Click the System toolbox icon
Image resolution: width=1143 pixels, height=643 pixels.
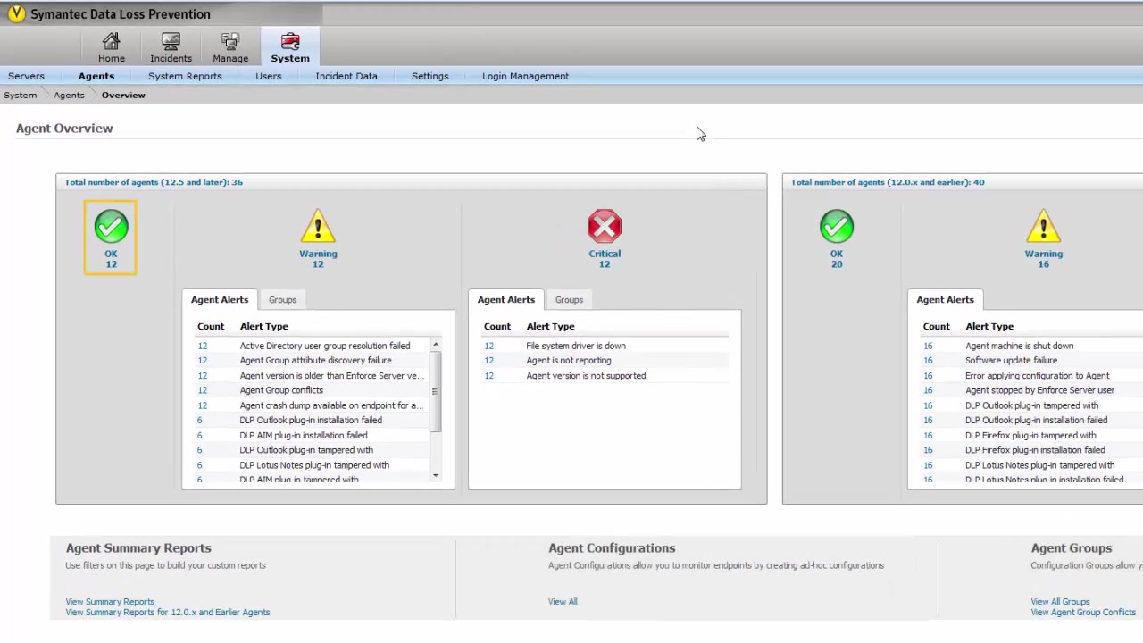pos(290,42)
